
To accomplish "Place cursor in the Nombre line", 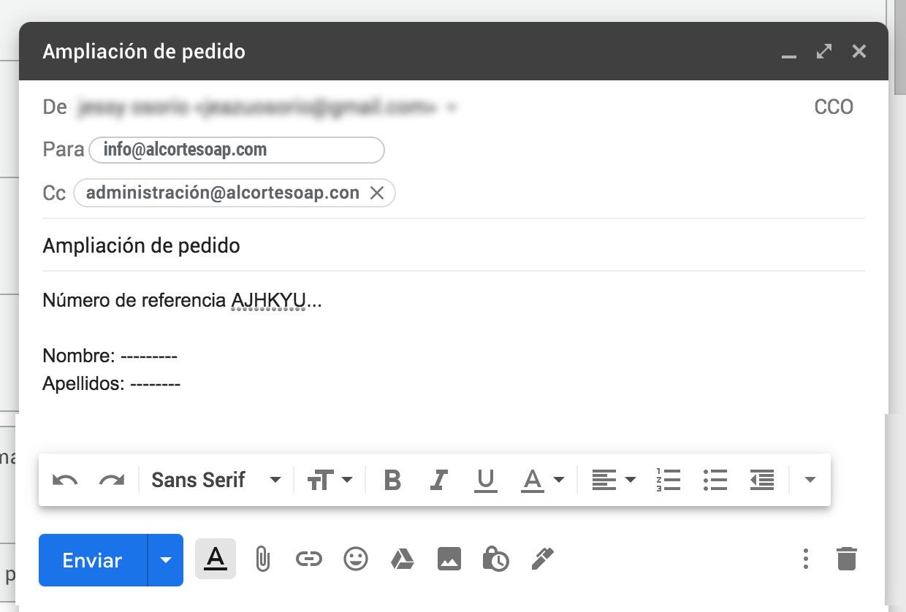I will [x=110, y=356].
